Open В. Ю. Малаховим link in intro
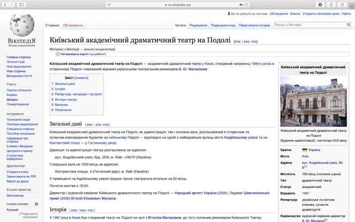 [x=193, y=69]
